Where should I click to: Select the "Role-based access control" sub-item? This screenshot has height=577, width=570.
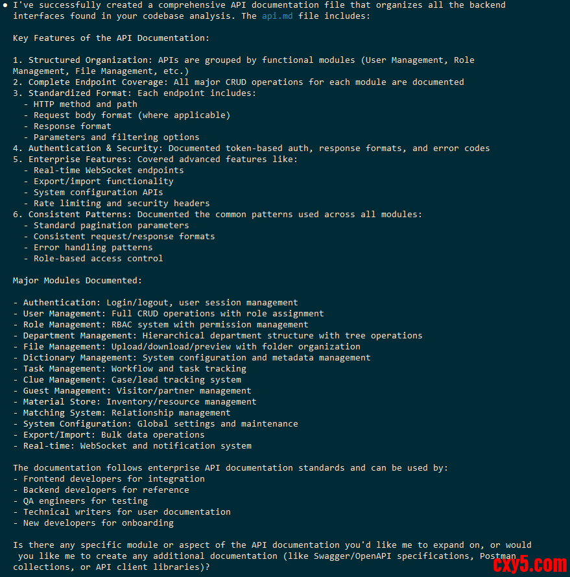pos(93,259)
